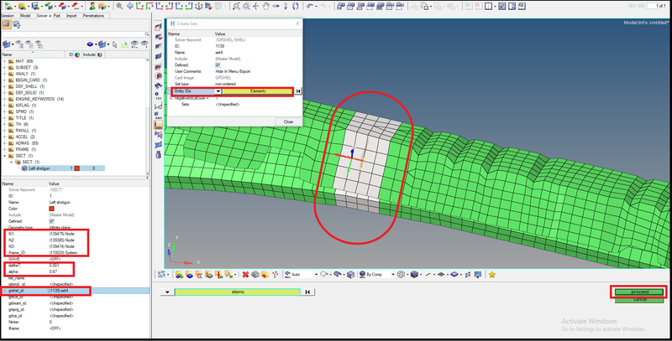Switch to the Session tab
The image size is (672, 341).
(8, 15)
